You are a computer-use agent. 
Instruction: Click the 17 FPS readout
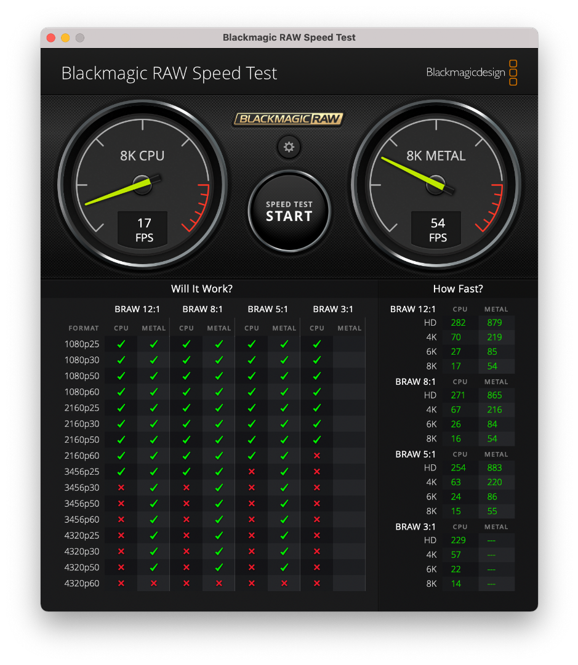coord(143,230)
